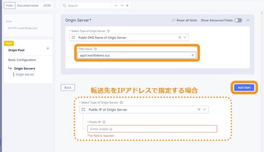
Task: Click the scrollbar up arrow
Action: pos(262,13)
